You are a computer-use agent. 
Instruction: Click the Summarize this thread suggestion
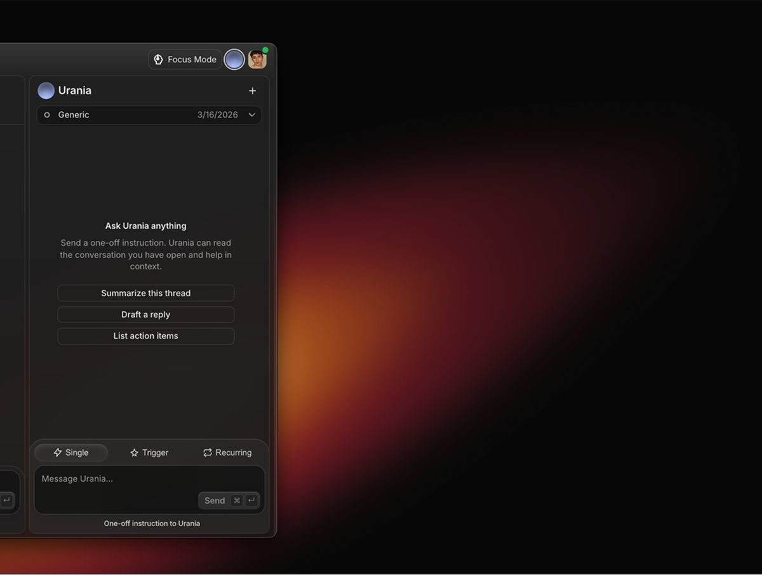click(145, 293)
